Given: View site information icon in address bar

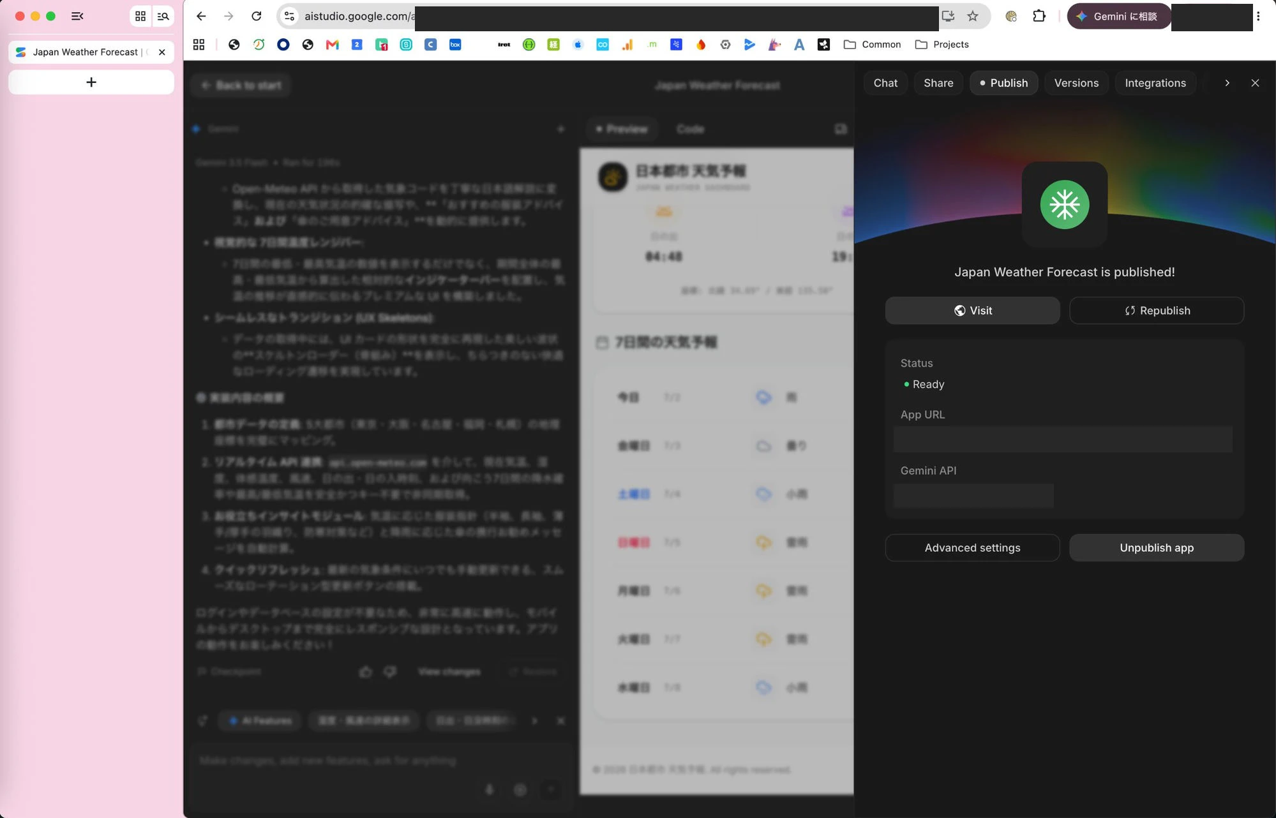Looking at the screenshot, I should pos(289,17).
